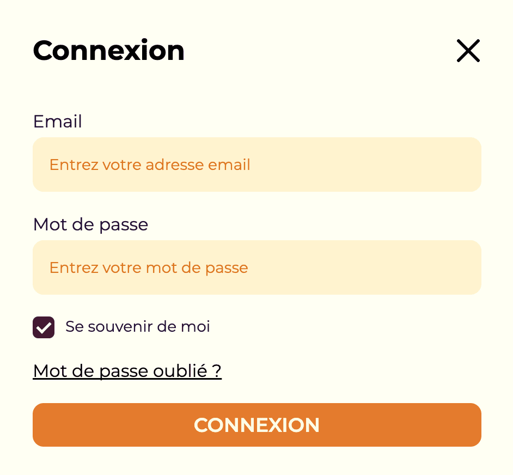This screenshot has height=475, width=513.
Task: Focus the 'Entrez votre adresse email' field
Action: coord(256,165)
